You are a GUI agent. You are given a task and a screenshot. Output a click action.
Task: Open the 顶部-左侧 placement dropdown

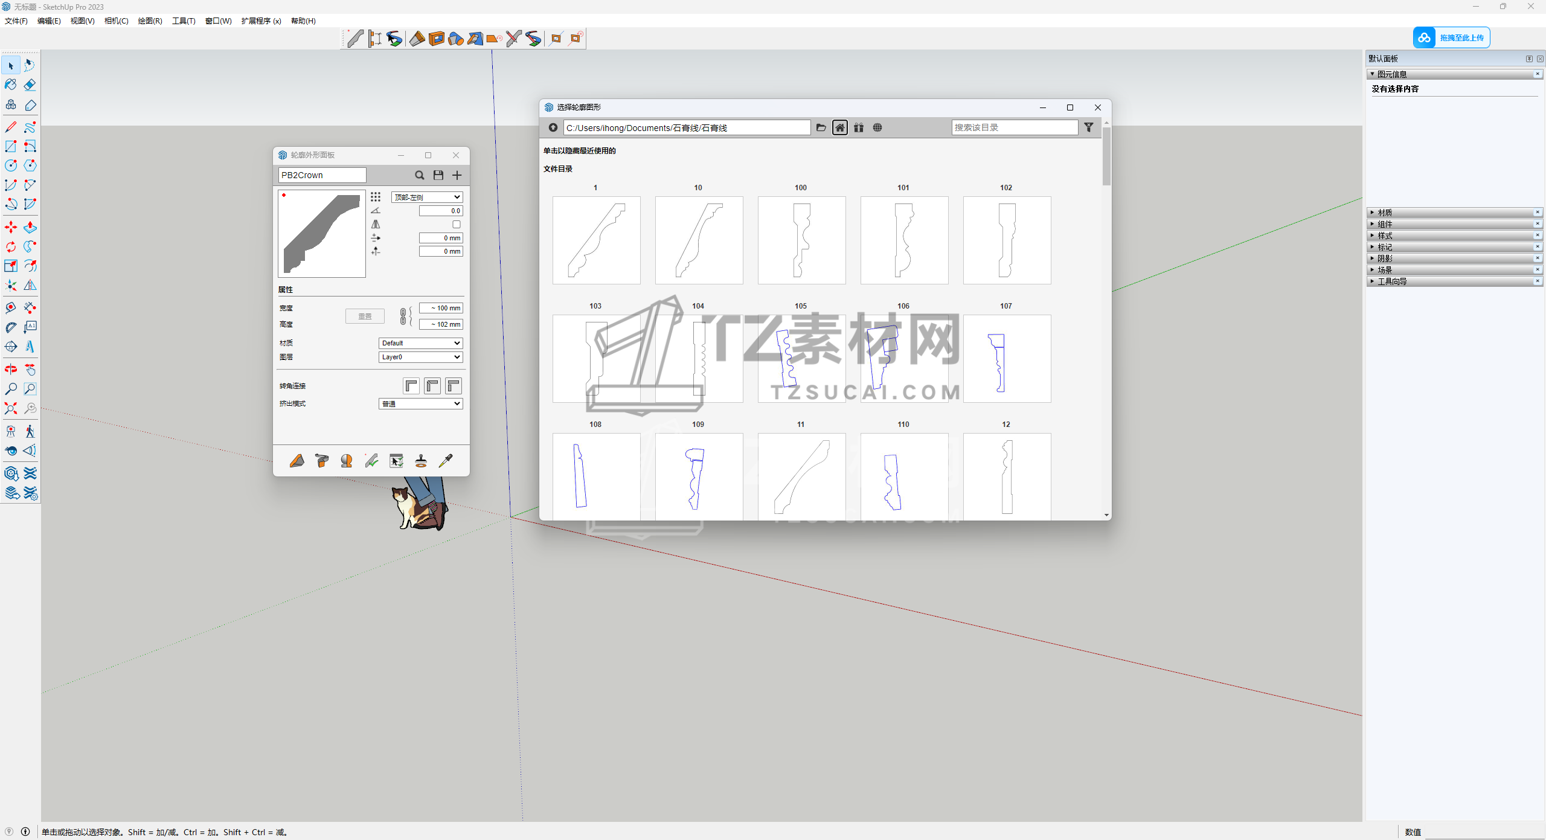(x=427, y=197)
